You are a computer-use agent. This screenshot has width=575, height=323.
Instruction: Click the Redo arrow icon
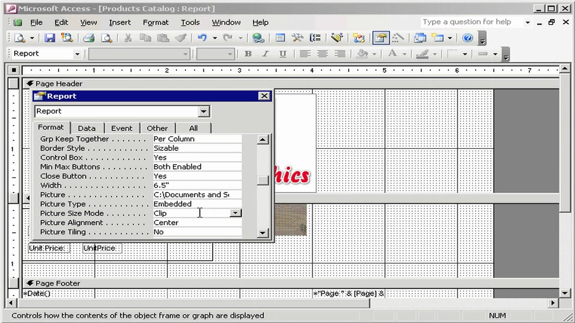(x=227, y=38)
